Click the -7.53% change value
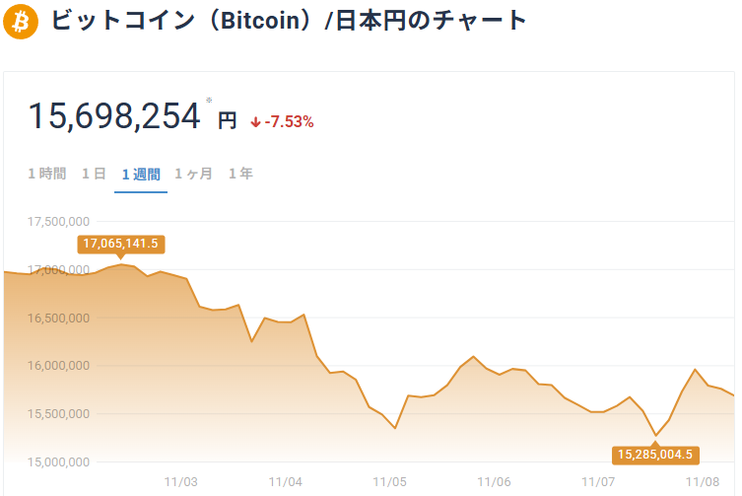 pyautogui.click(x=289, y=122)
